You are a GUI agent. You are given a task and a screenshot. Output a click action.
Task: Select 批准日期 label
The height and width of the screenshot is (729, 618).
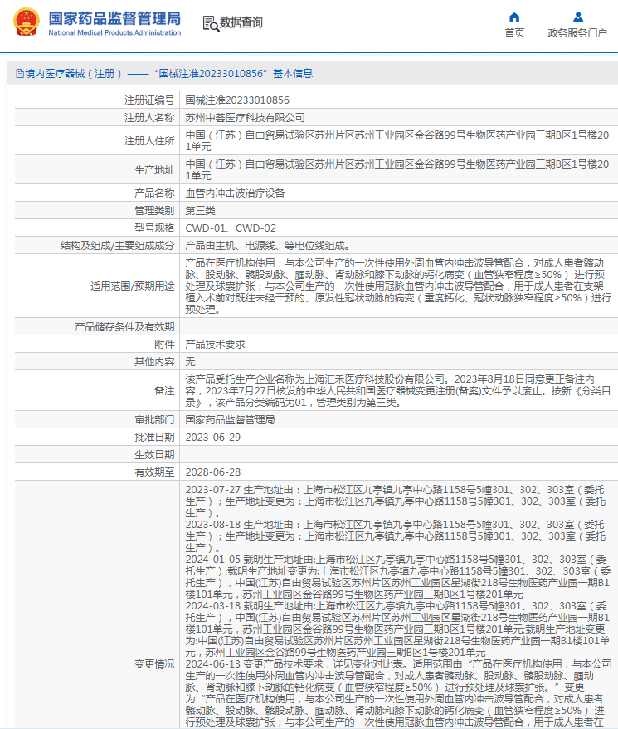[154, 437]
